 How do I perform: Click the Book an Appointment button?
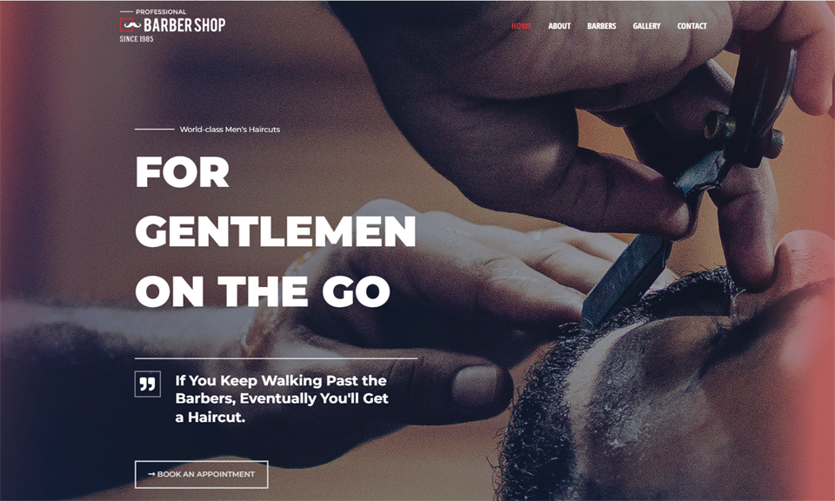click(x=201, y=474)
